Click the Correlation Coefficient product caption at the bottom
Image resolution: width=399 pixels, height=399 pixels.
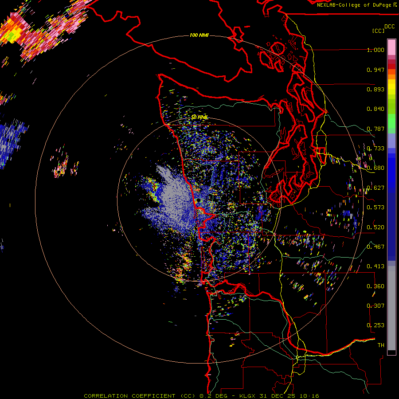pos(201,396)
